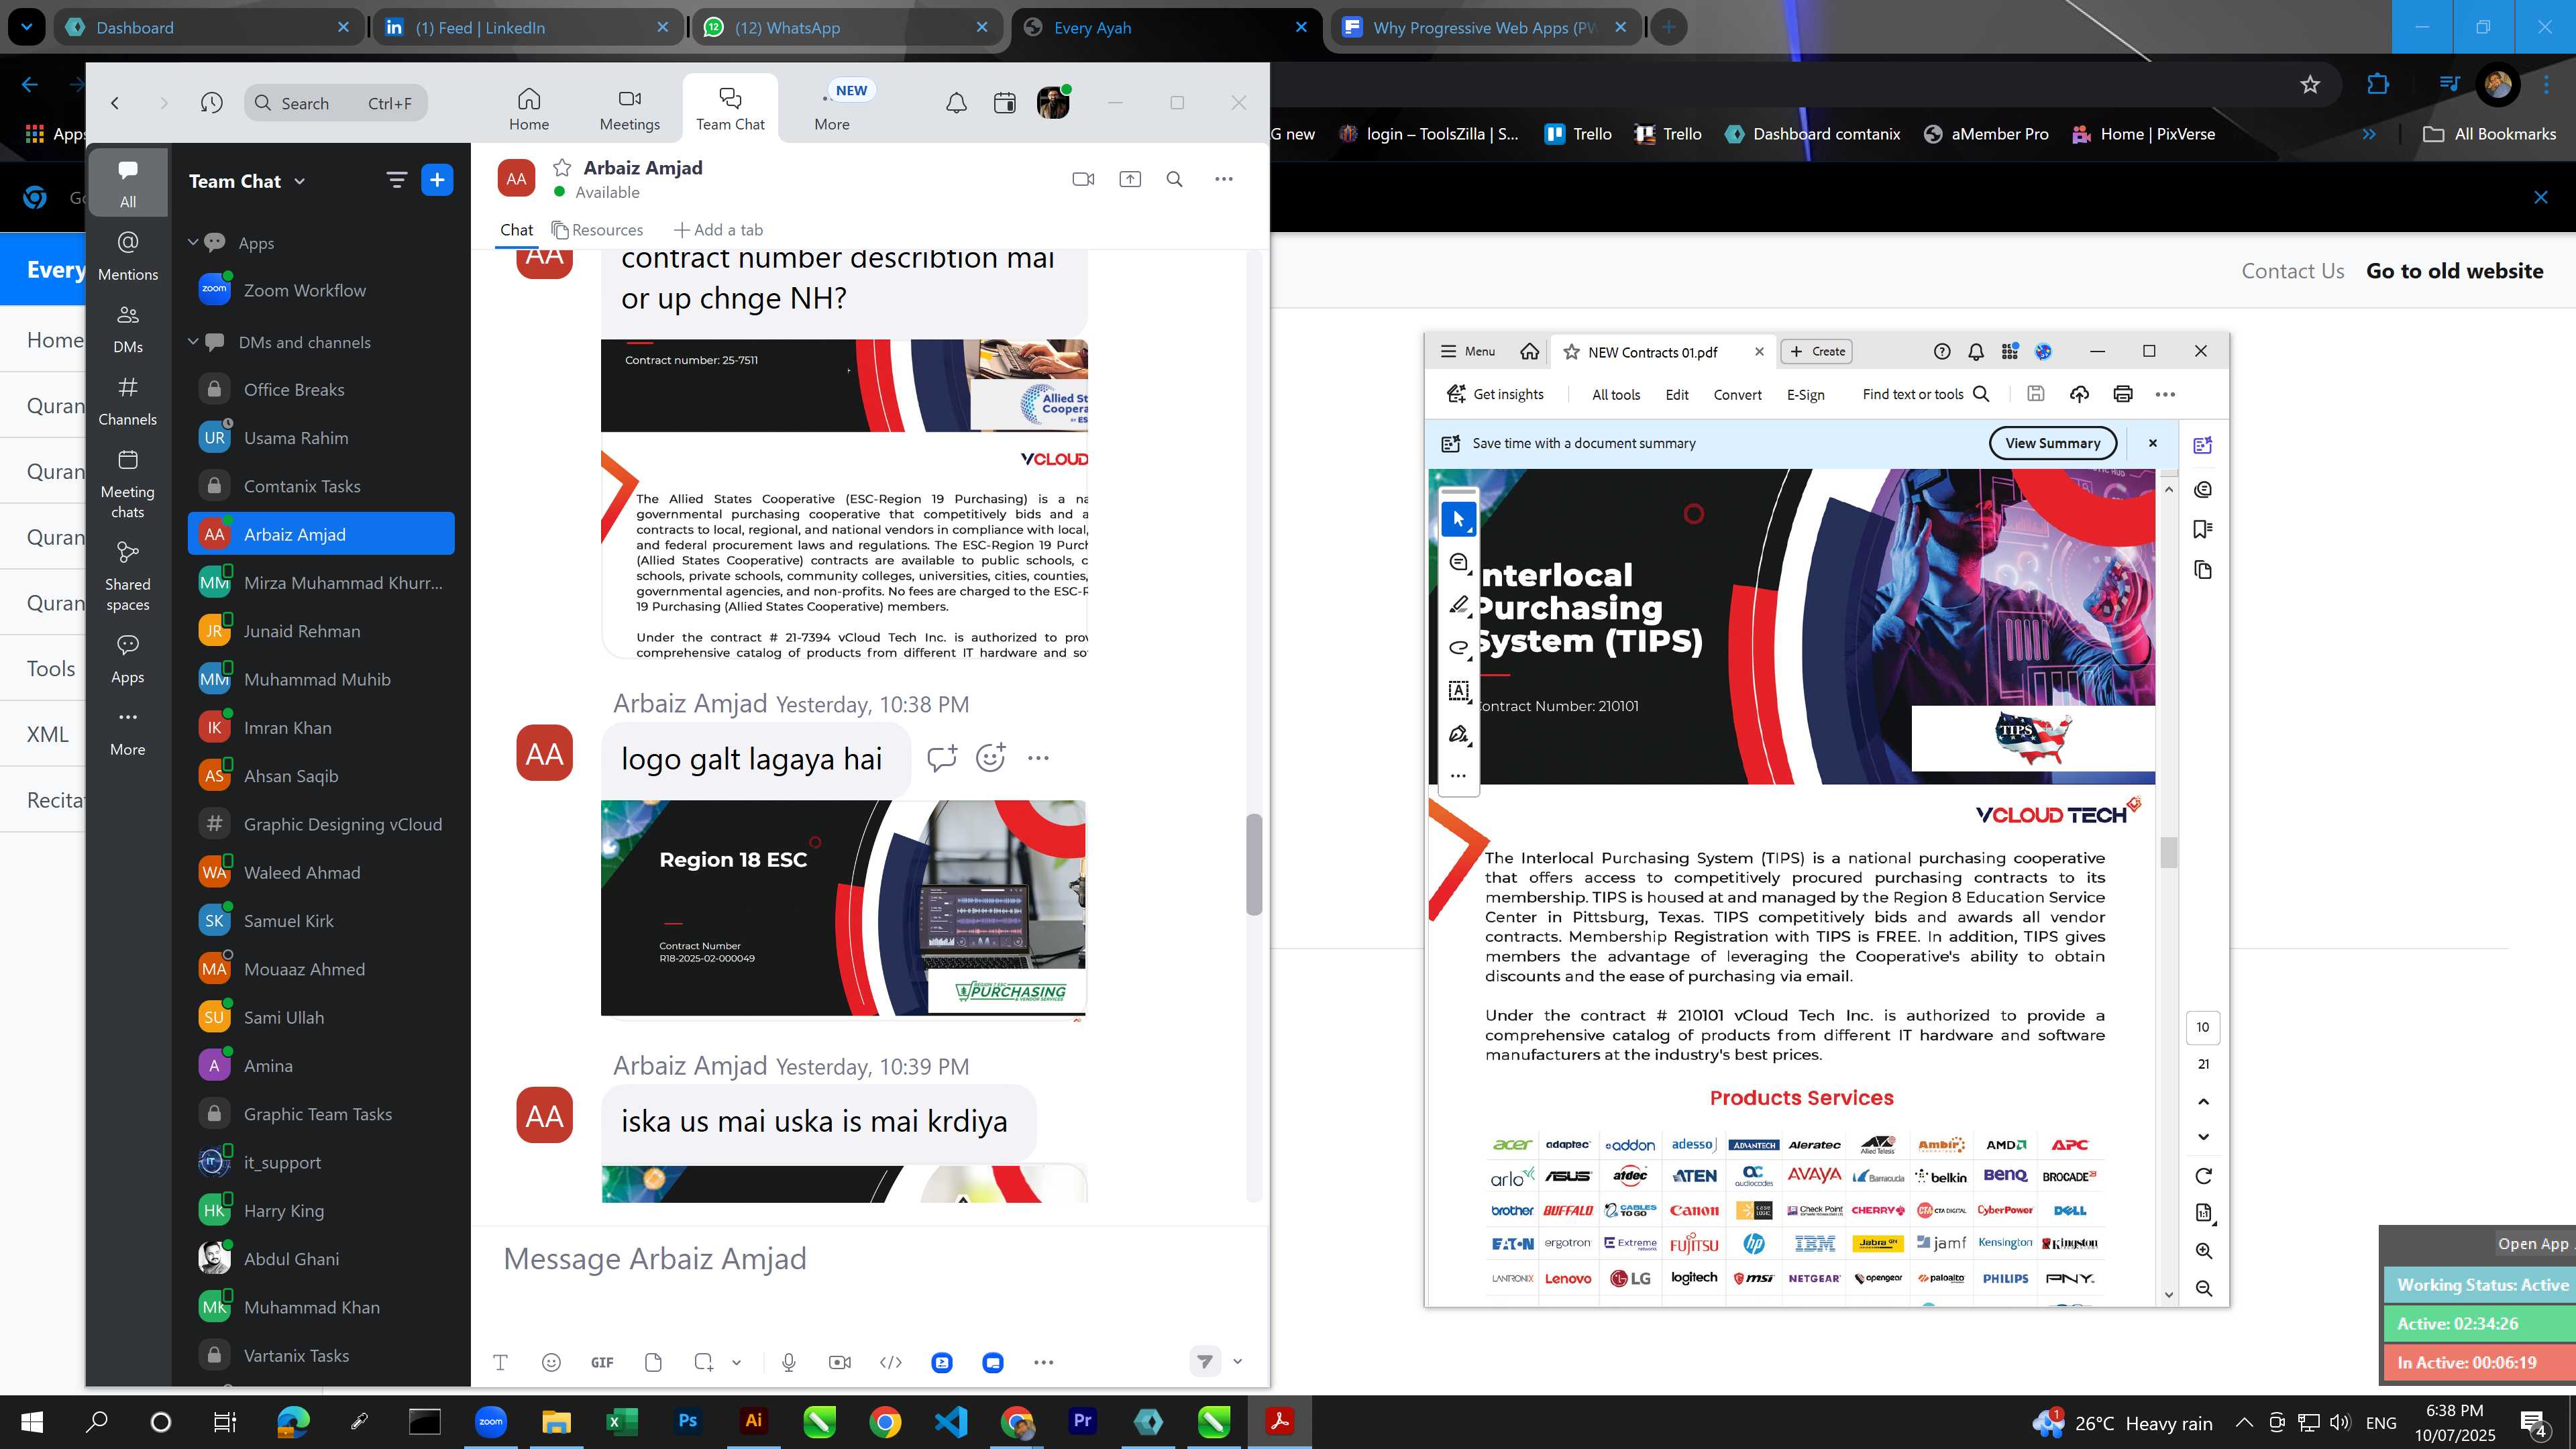
Task: Open Meeting chats in sidebar
Action: pos(128,484)
